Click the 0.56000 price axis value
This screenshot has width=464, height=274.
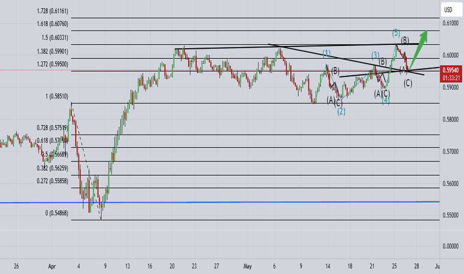tap(451, 184)
